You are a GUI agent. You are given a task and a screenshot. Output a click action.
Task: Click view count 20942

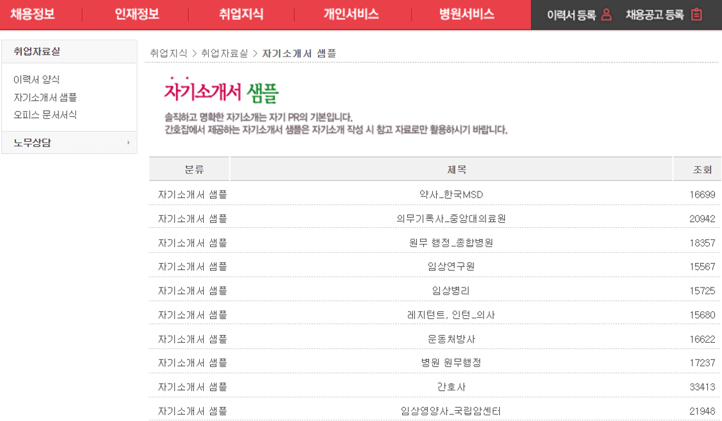click(702, 219)
